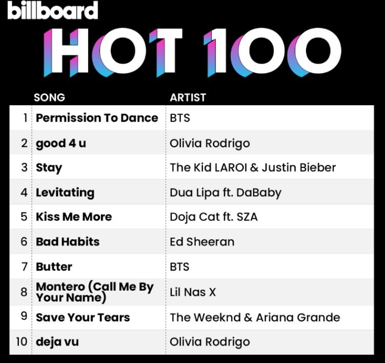Open Montero (Call Me By Your Name)
385x363 pixels.
tap(94, 292)
